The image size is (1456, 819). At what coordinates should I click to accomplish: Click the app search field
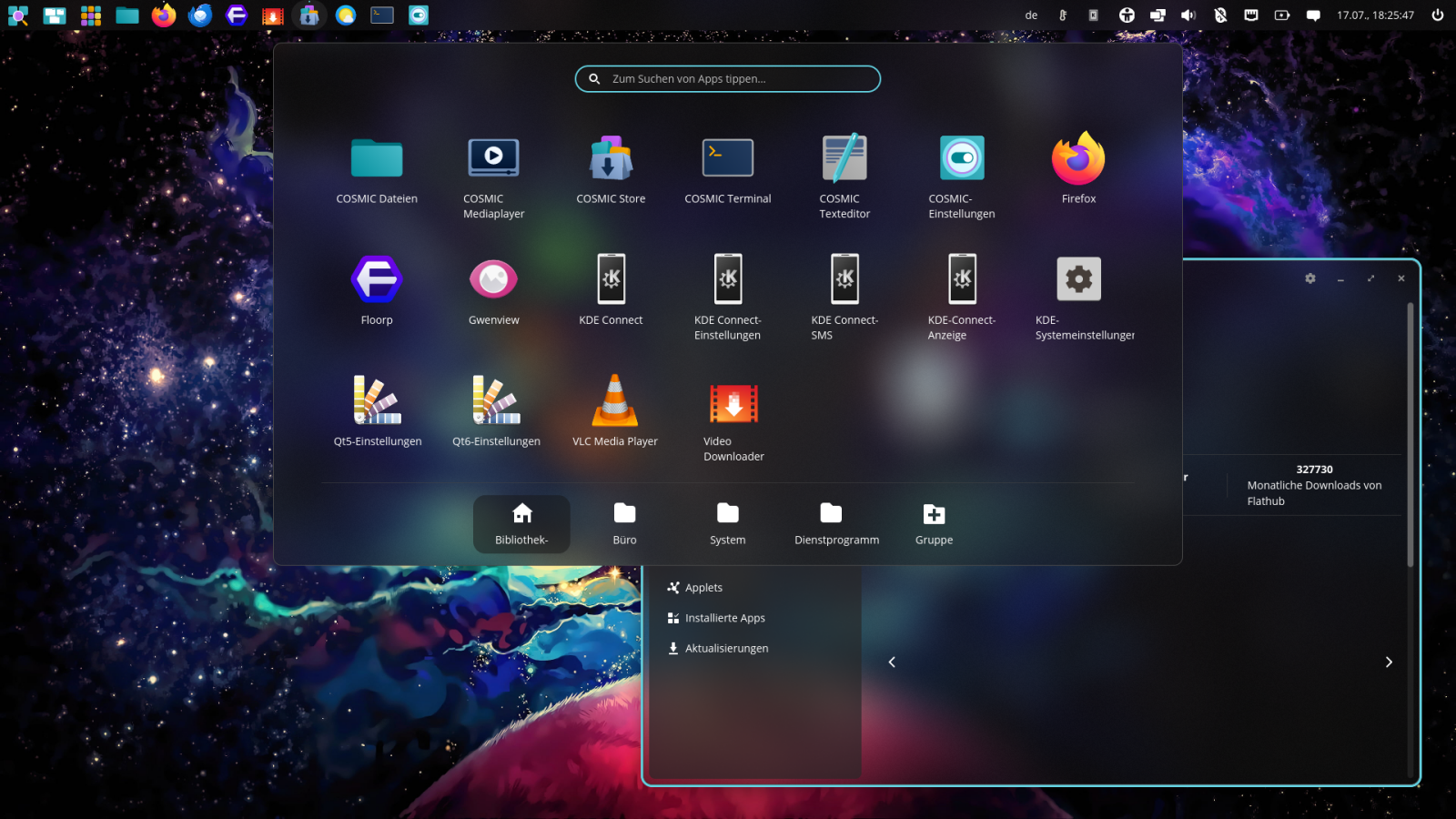728,79
